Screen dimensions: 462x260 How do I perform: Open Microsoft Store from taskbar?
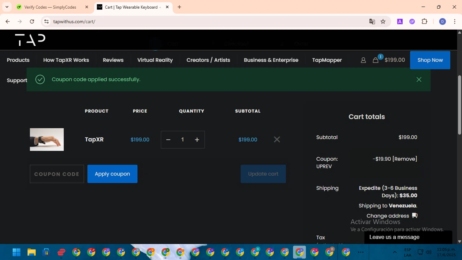click(x=46, y=252)
